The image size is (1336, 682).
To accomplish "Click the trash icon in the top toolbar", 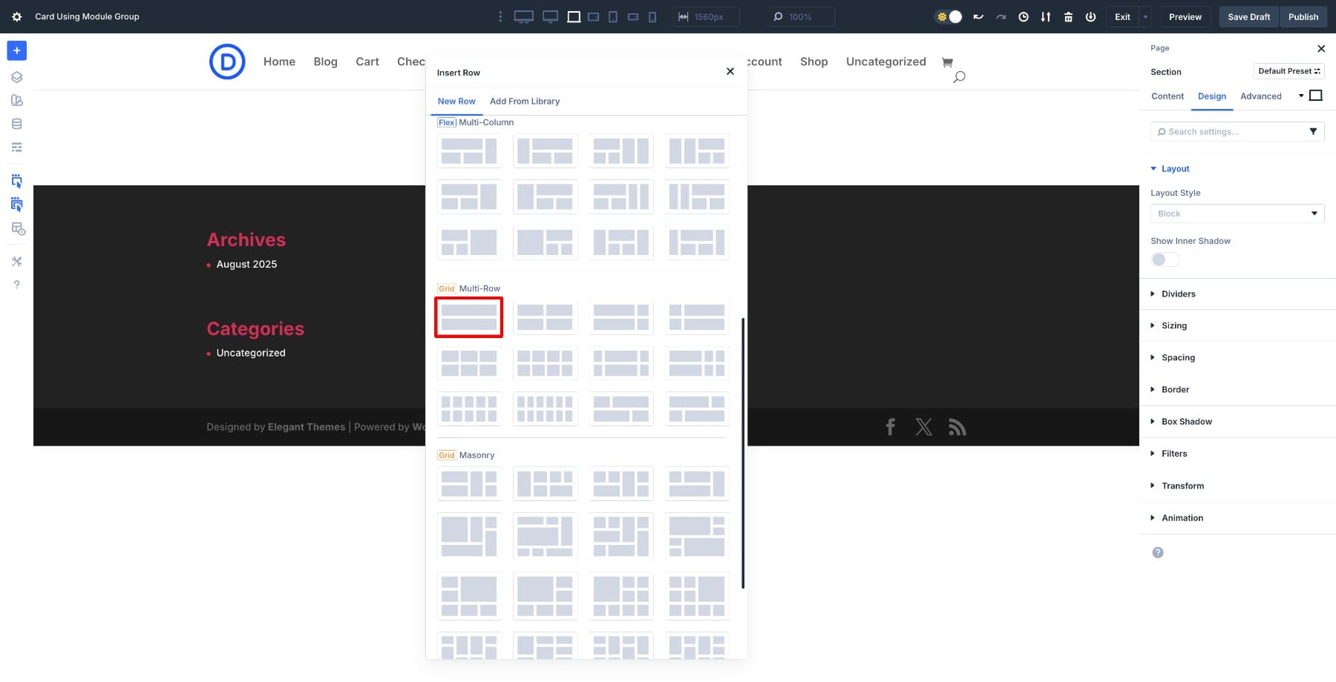I will (1068, 16).
